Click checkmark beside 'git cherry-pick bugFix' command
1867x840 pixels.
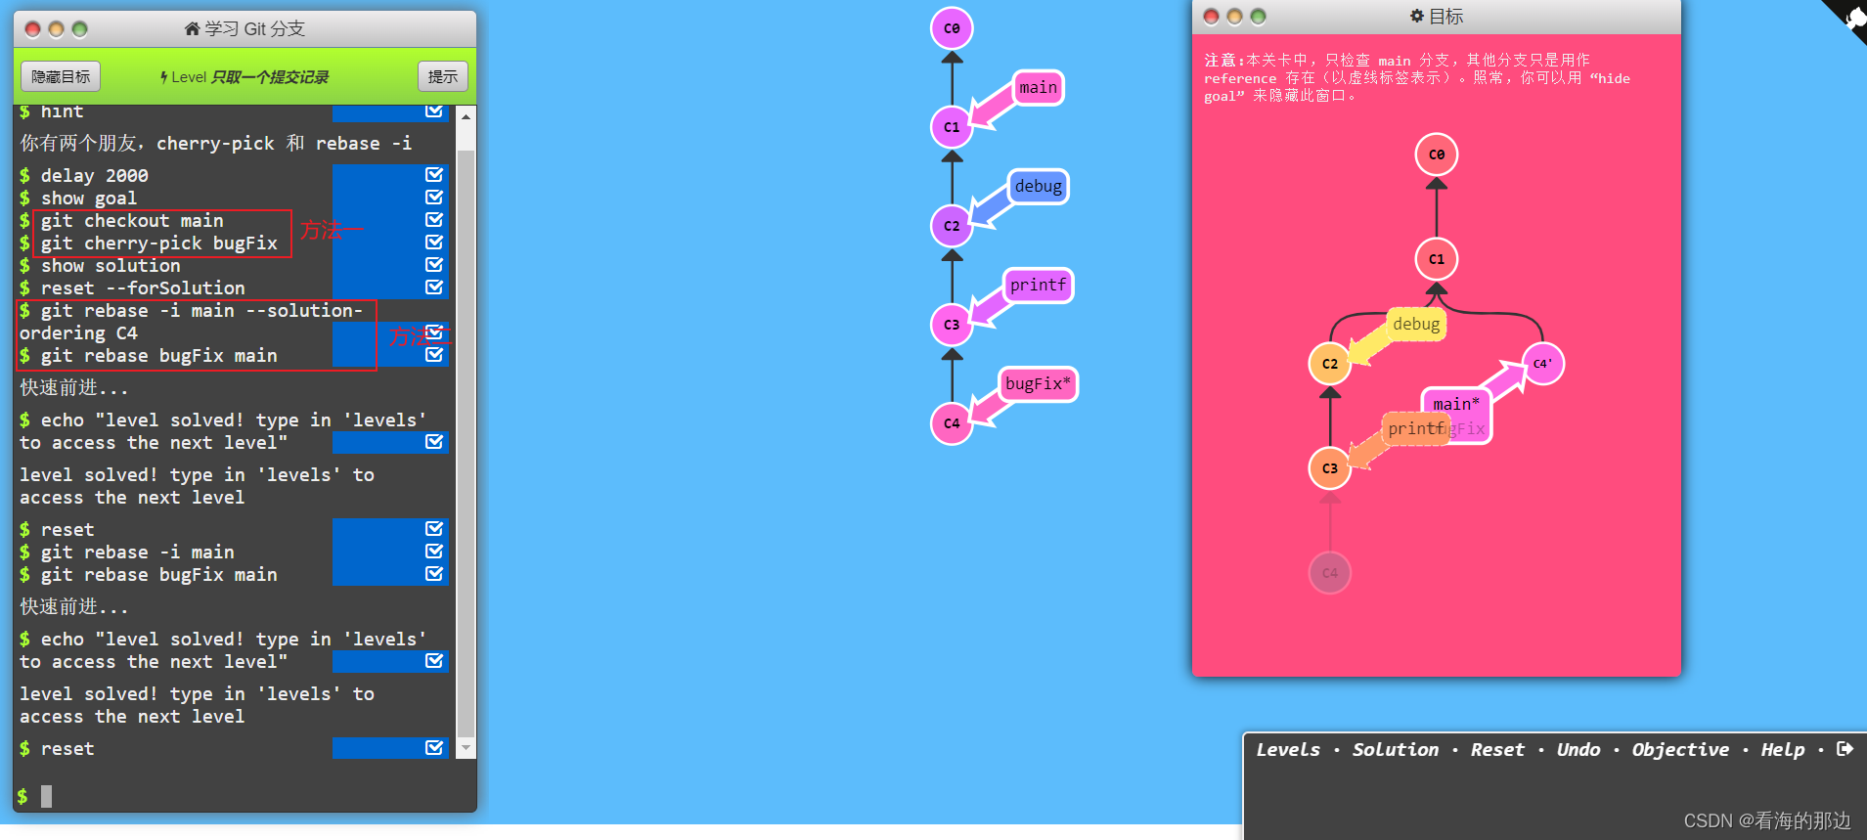(x=434, y=243)
